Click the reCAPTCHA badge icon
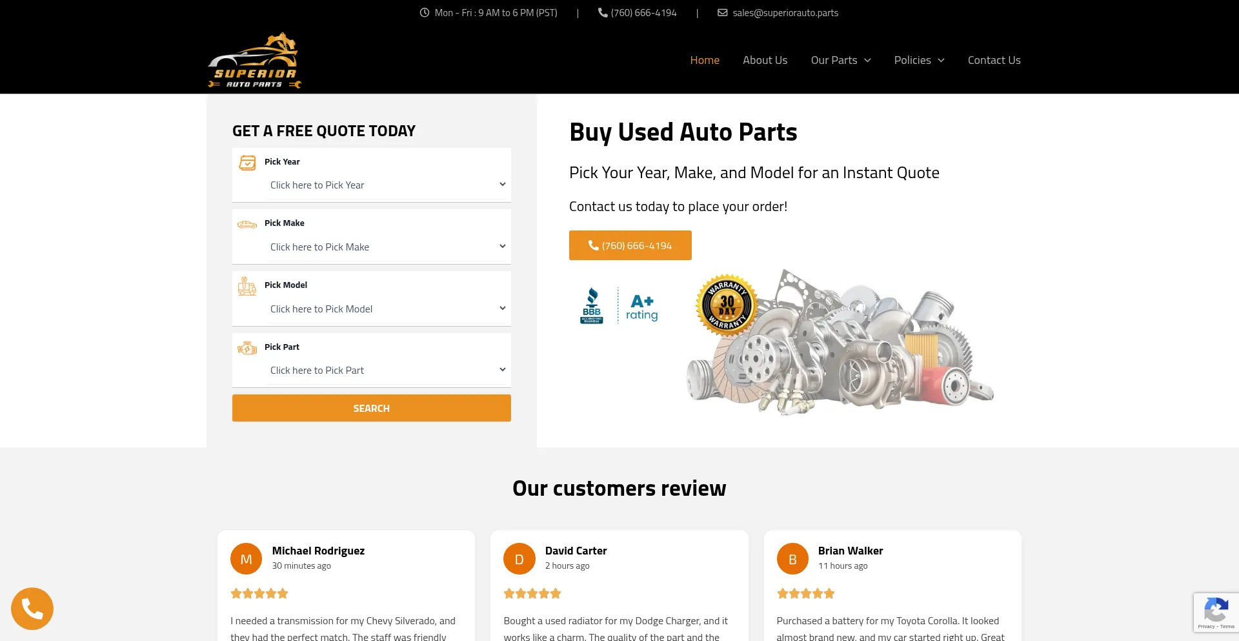Viewport: 1239px width, 641px height. click(x=1215, y=611)
